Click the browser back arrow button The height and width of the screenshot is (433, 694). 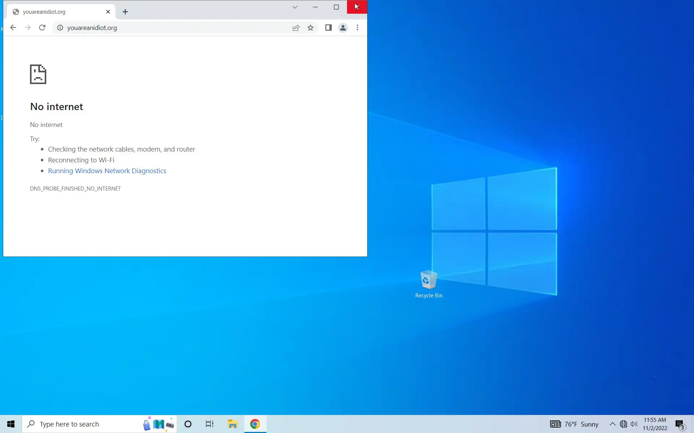click(13, 28)
